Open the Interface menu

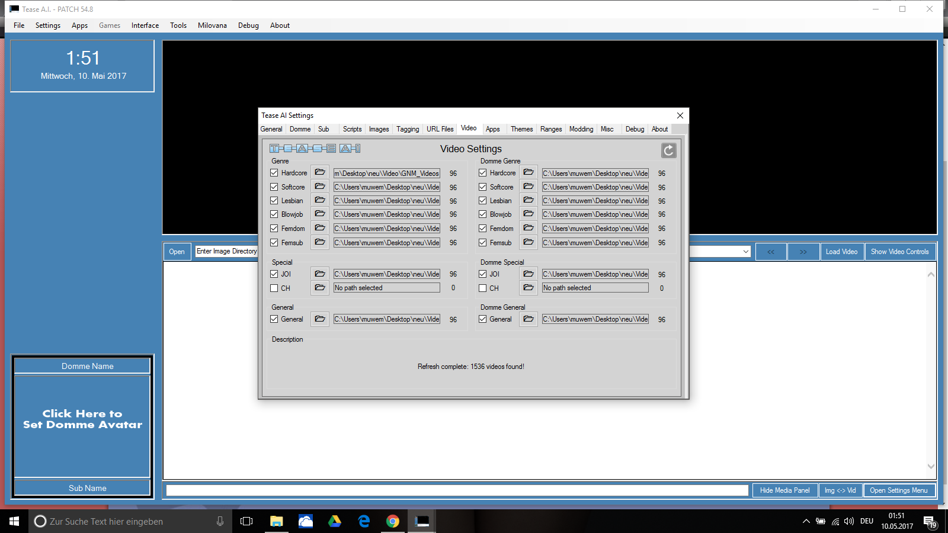pyautogui.click(x=145, y=25)
